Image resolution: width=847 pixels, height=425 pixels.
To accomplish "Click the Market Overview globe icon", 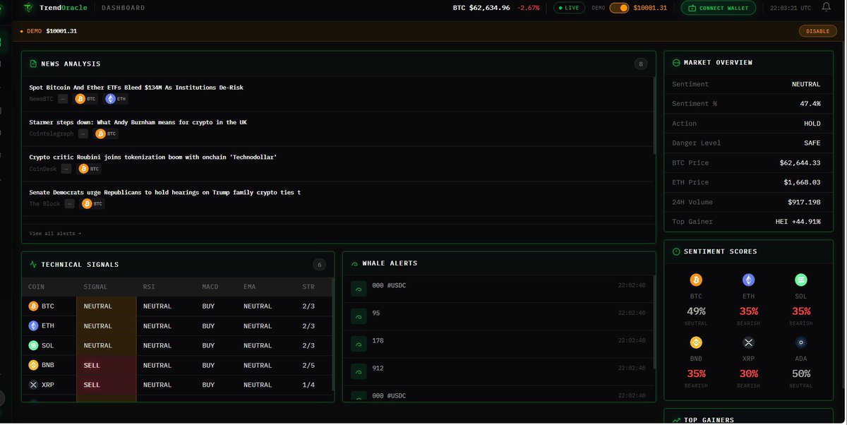I will click(x=676, y=62).
